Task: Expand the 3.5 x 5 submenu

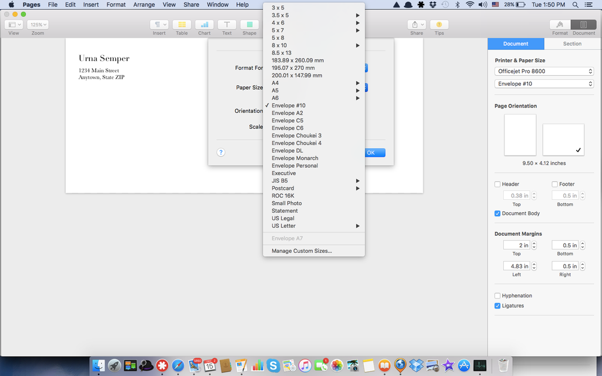Action: click(x=314, y=15)
